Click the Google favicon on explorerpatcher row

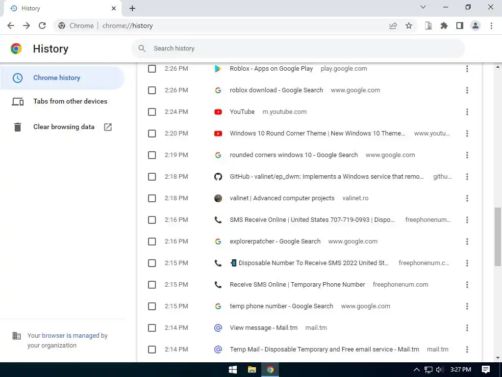[218, 242]
